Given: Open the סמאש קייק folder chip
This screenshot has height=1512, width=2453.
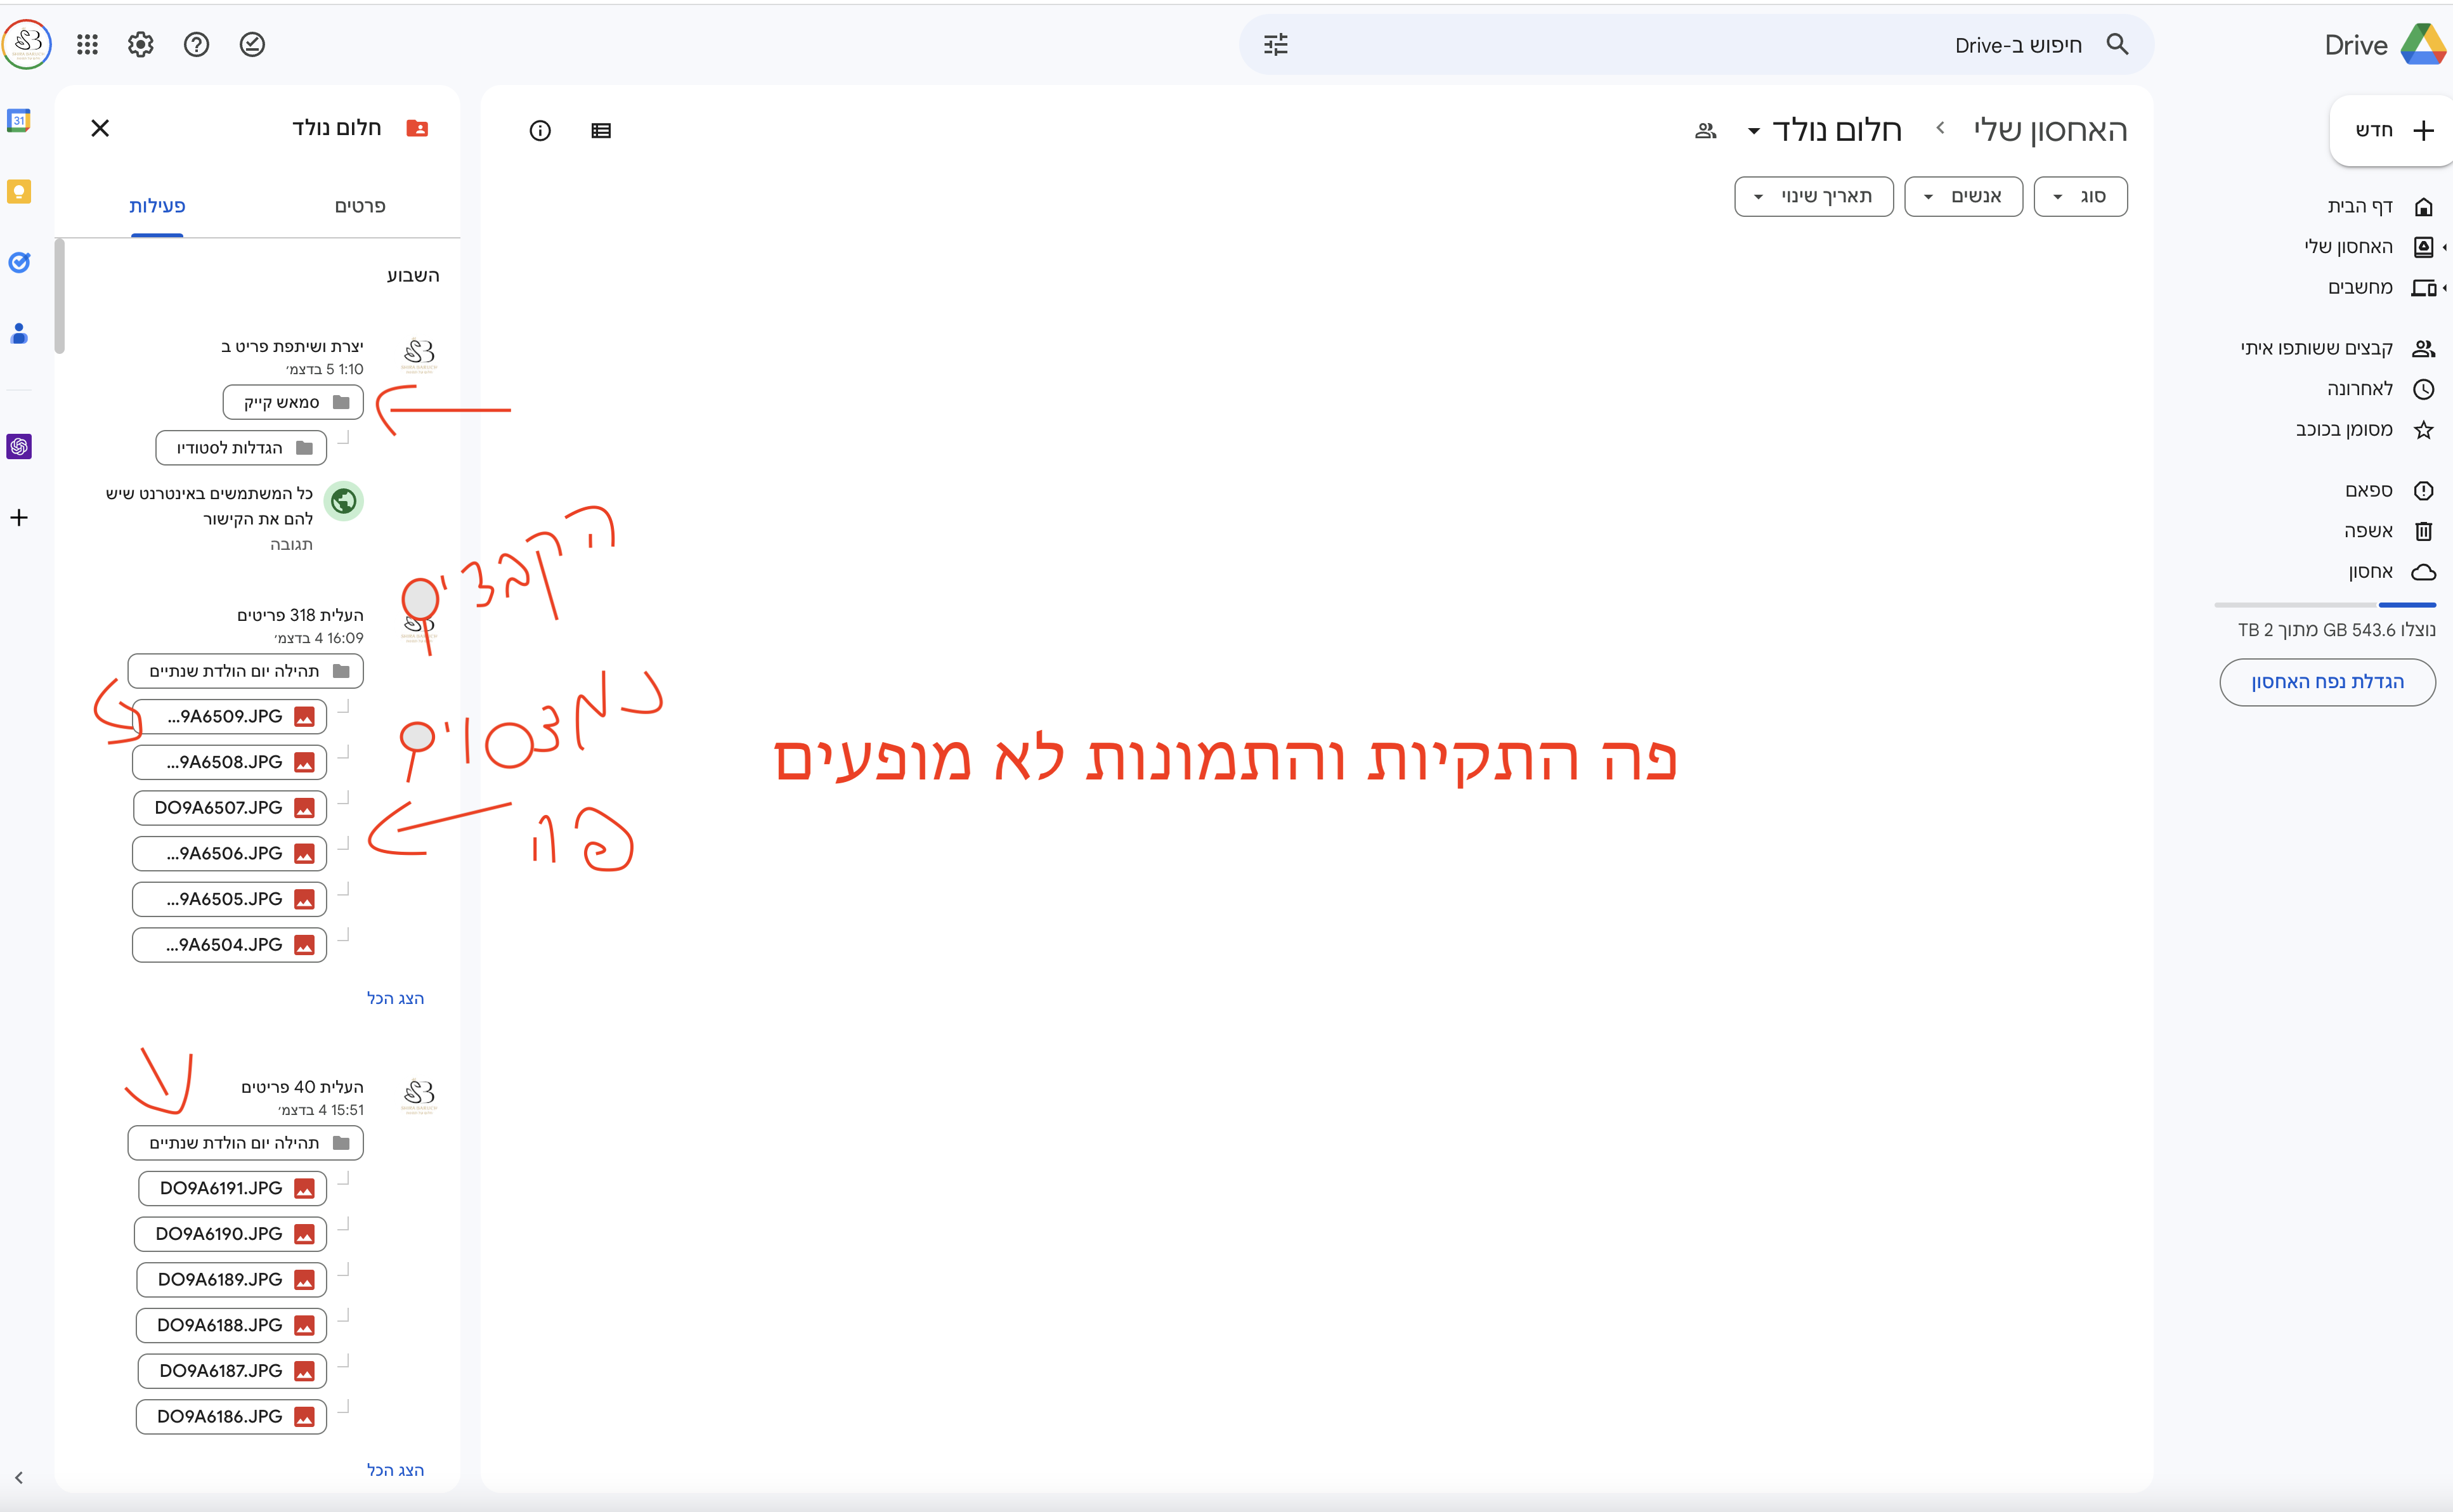Looking at the screenshot, I should pyautogui.click(x=291, y=402).
